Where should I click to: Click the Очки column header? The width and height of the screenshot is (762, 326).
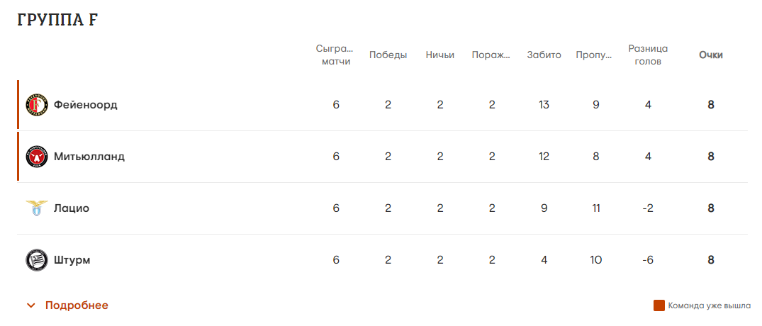tap(710, 55)
